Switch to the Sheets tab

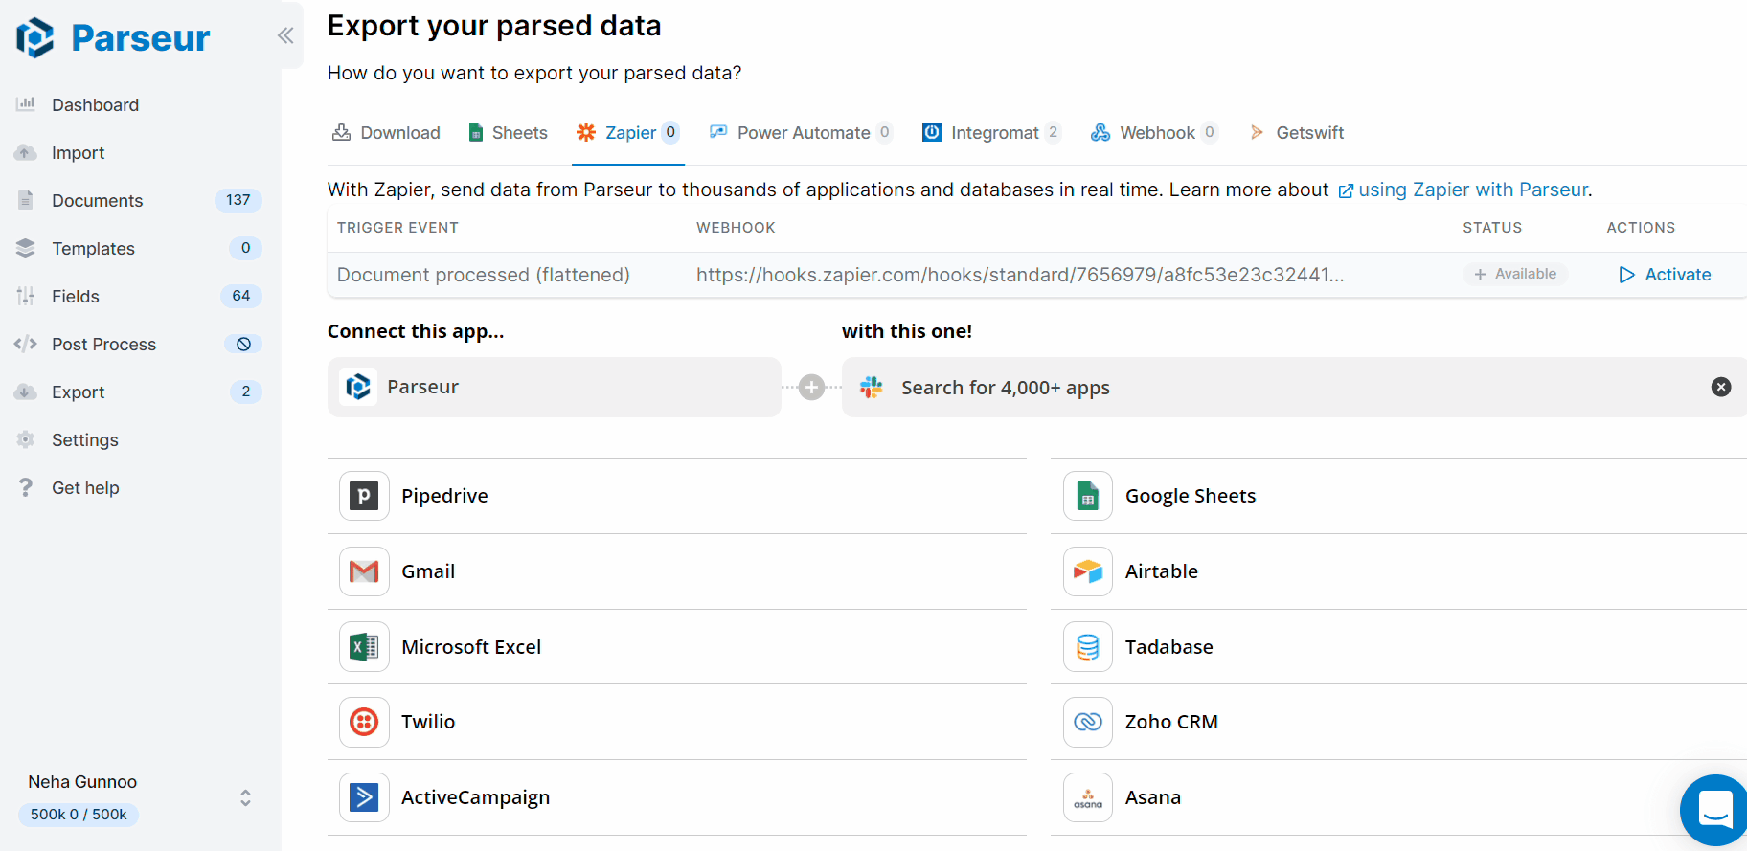pyautogui.click(x=508, y=133)
